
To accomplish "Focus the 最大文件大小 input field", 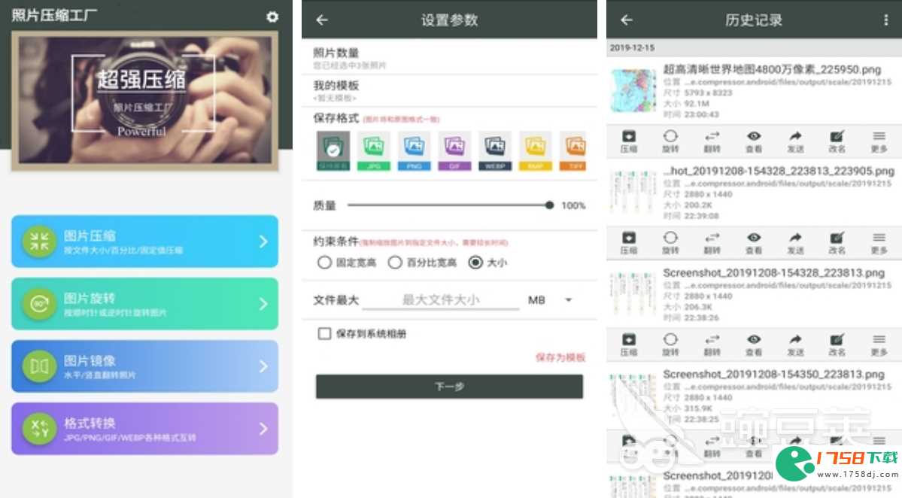I will [441, 300].
